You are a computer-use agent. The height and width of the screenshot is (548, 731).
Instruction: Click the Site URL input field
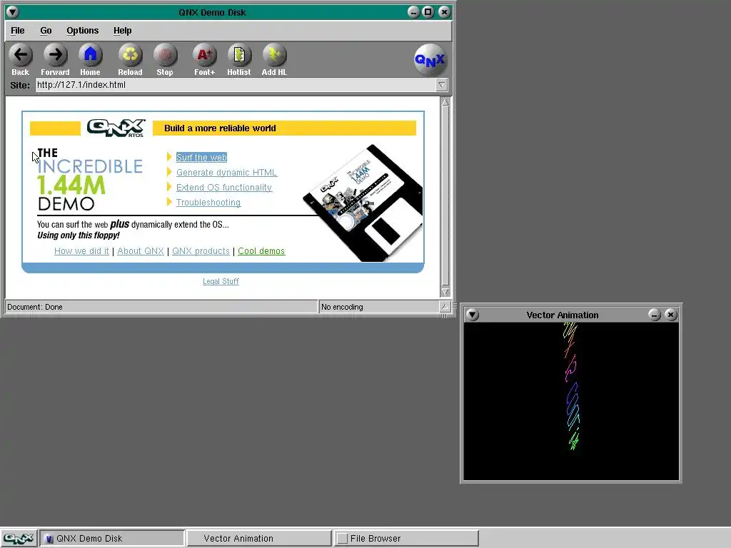pyautogui.click(x=236, y=85)
